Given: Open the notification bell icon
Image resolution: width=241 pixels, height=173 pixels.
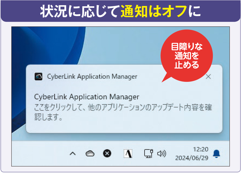Looking at the screenshot, I should click(217, 154).
